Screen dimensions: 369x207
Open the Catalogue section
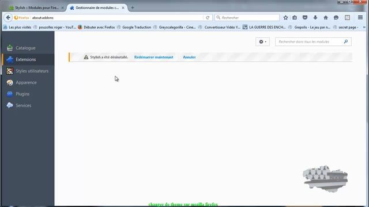click(x=28, y=48)
